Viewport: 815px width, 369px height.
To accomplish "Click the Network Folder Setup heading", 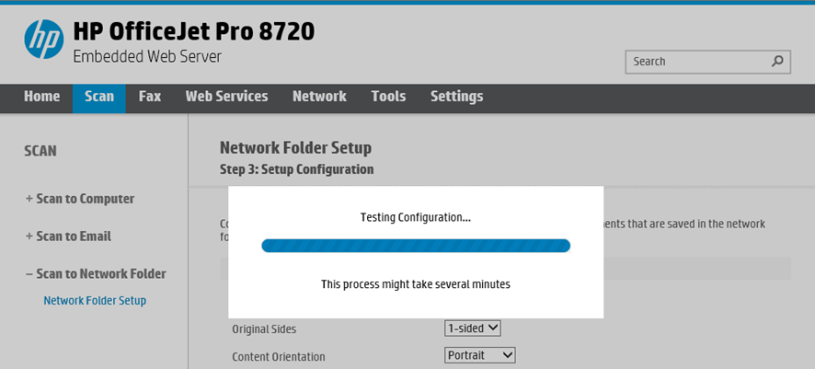I will (296, 147).
